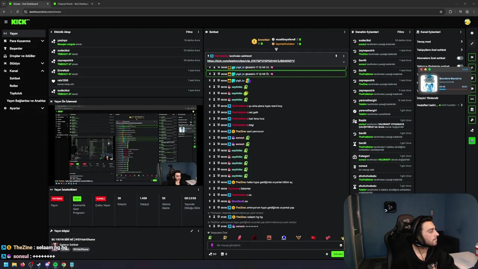The width and height of the screenshot is (478, 269).
Task: Open Başarılar in the sidebar
Action: 24,48
